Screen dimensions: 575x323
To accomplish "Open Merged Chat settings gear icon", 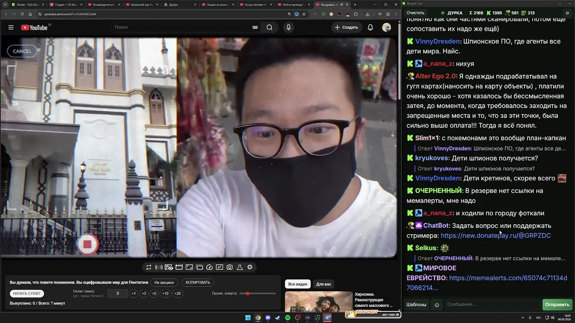I will coord(567,13).
